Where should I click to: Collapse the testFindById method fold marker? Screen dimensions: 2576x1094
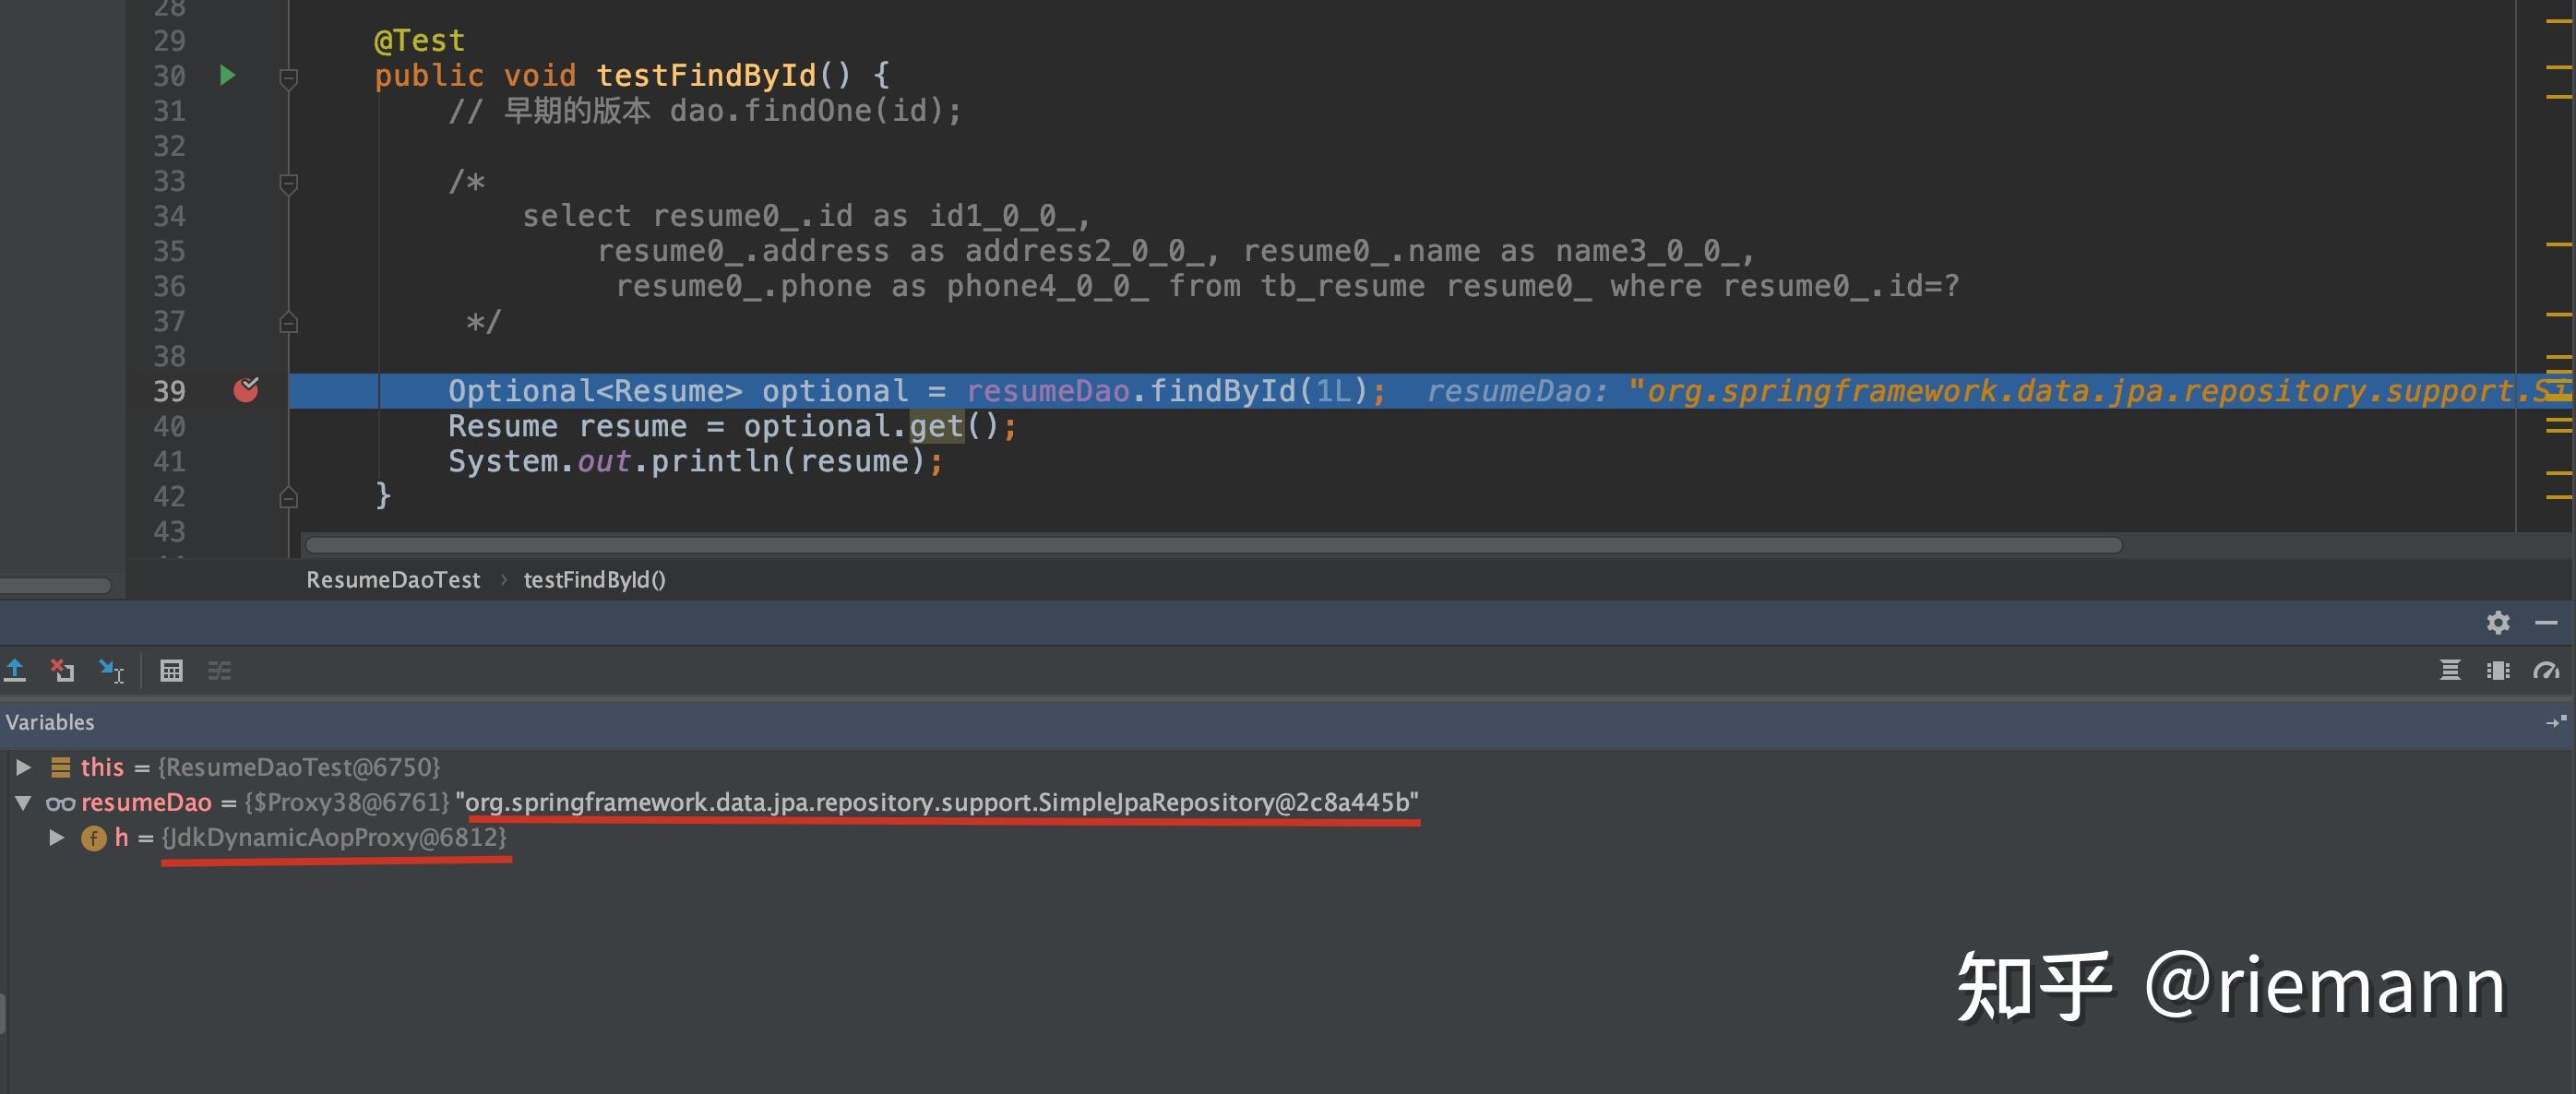[x=288, y=77]
